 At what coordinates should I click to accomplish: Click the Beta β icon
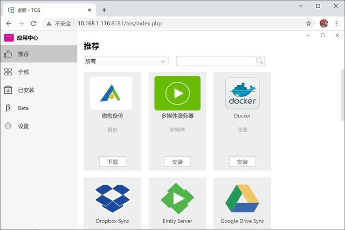[x=8, y=108]
